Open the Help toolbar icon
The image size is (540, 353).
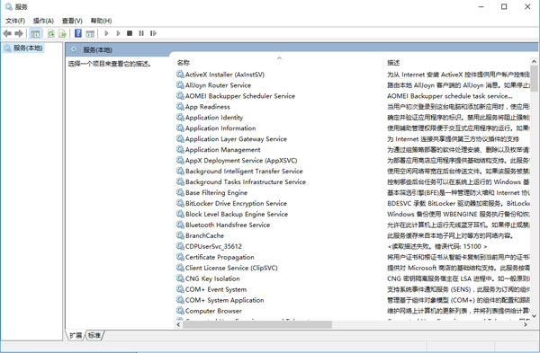coord(78,33)
